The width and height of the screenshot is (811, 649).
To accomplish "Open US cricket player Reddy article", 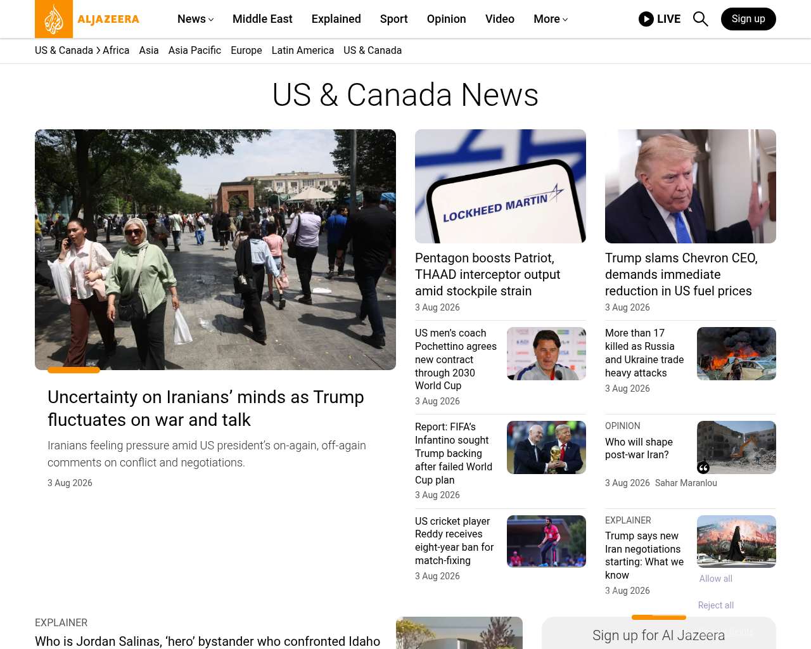I will point(454,541).
